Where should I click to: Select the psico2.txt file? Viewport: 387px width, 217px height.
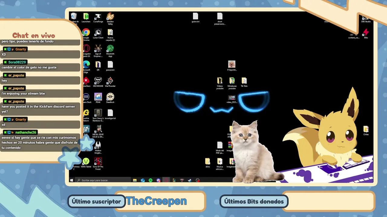click(110, 66)
